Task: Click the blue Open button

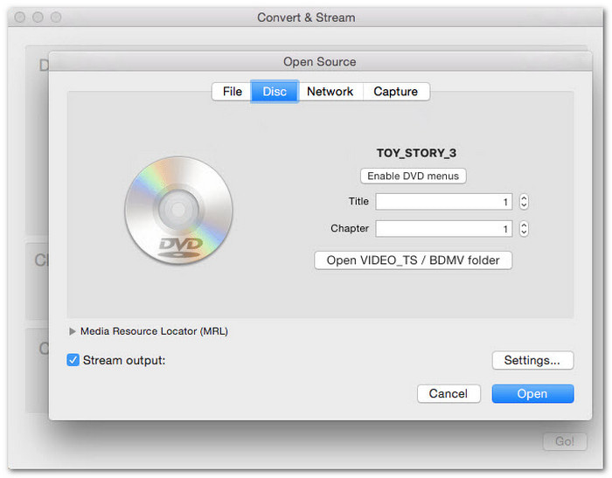Action: [532, 393]
